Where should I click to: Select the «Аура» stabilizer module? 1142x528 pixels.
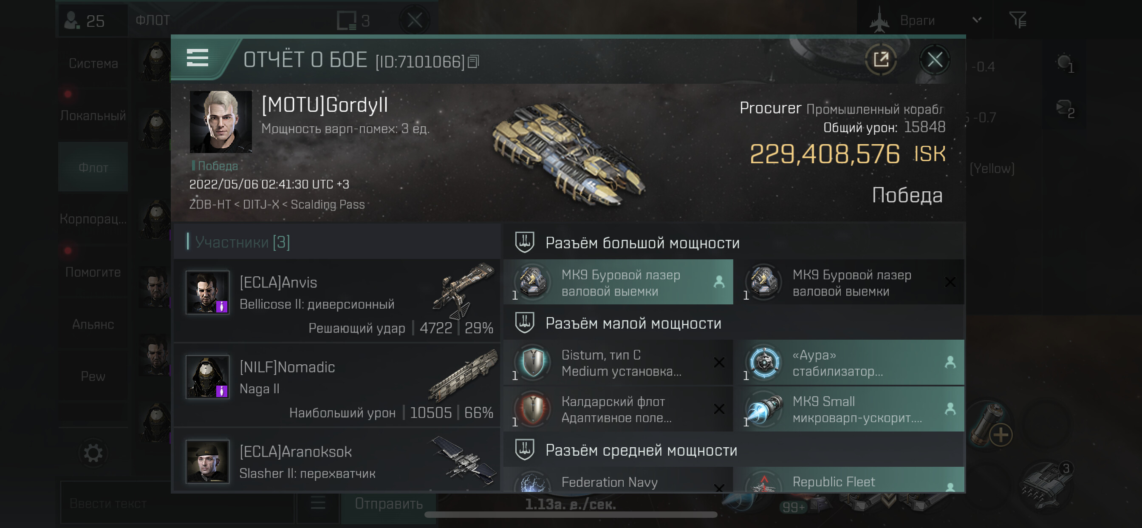click(849, 363)
